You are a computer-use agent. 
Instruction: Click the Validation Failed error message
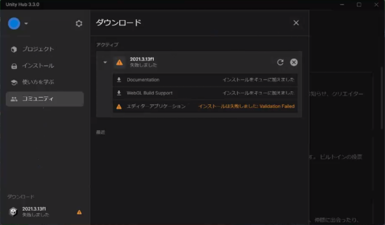(246, 106)
